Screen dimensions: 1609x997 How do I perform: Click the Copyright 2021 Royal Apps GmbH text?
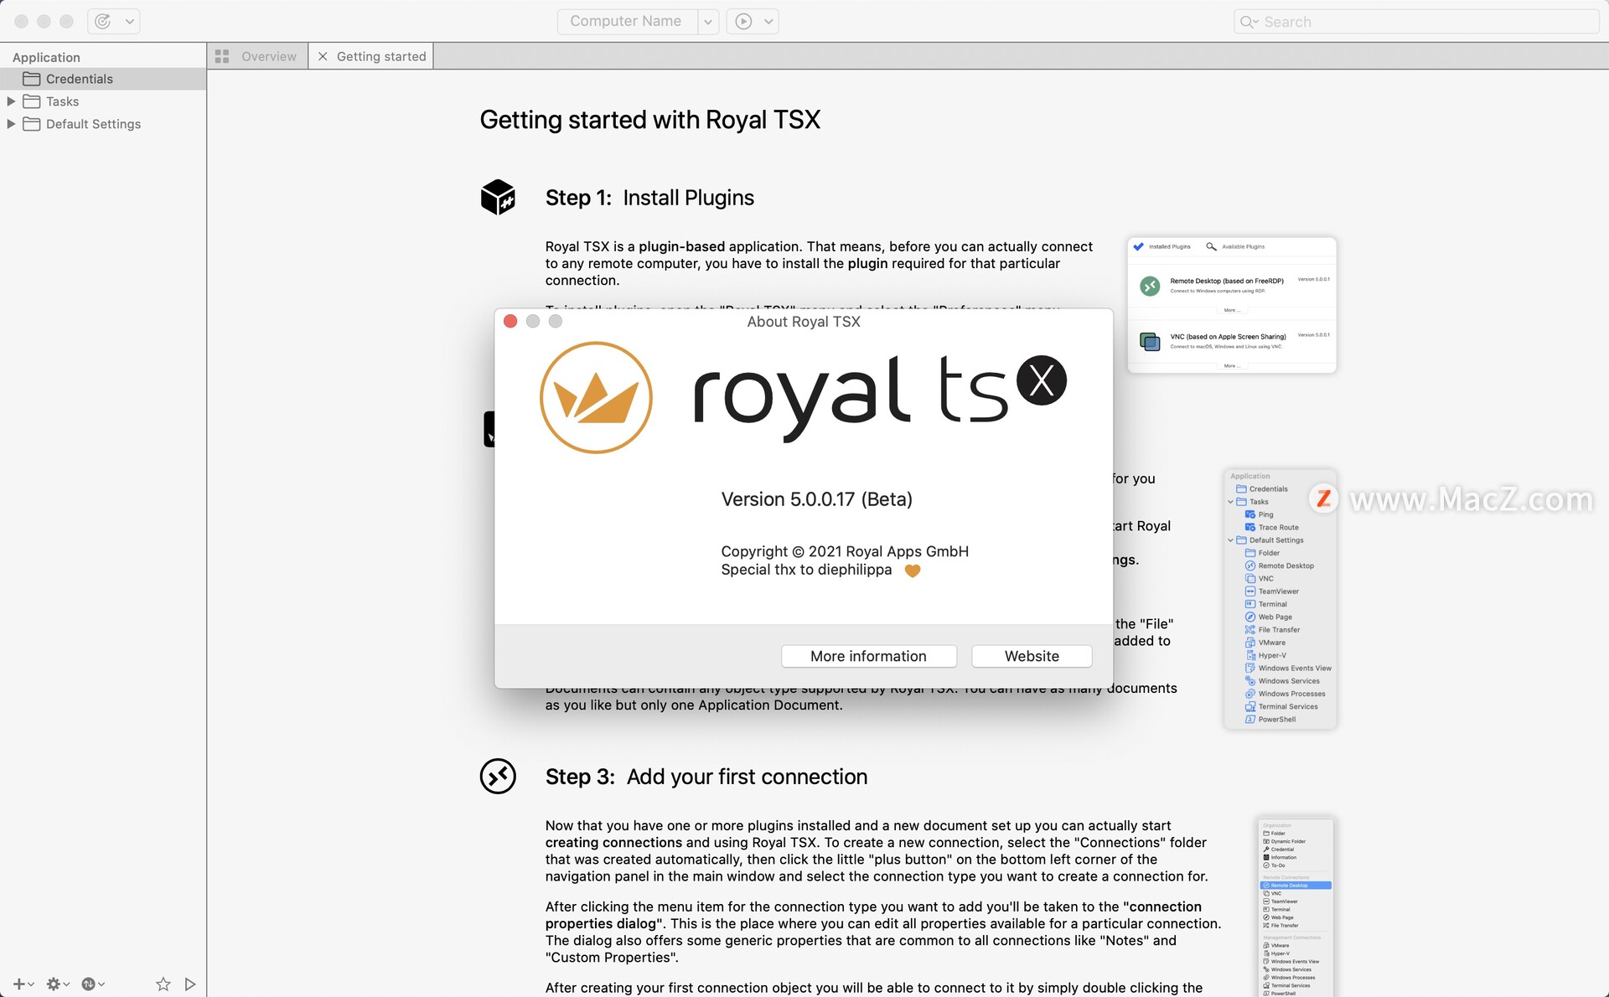tap(845, 551)
